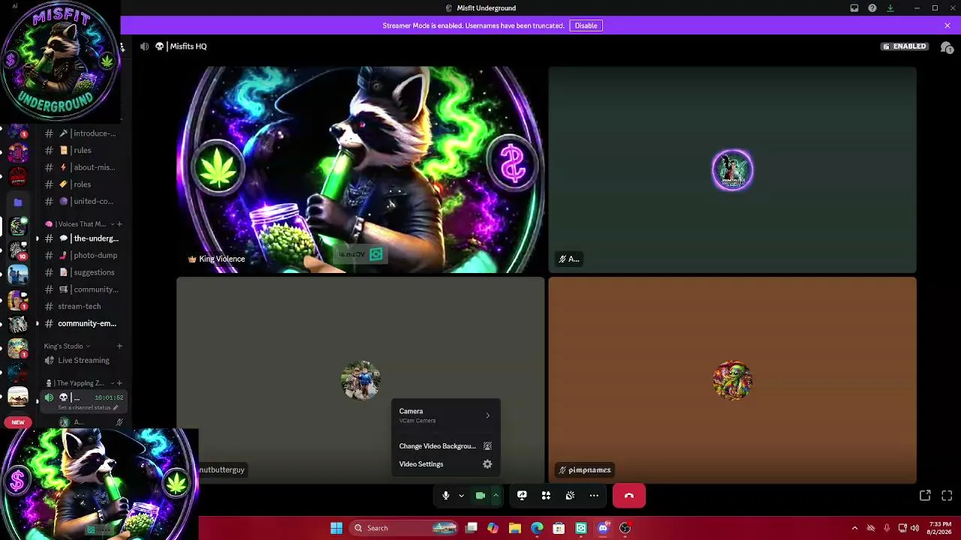Open OBS Studio from the taskbar
The image size is (961, 540).
tap(625, 528)
